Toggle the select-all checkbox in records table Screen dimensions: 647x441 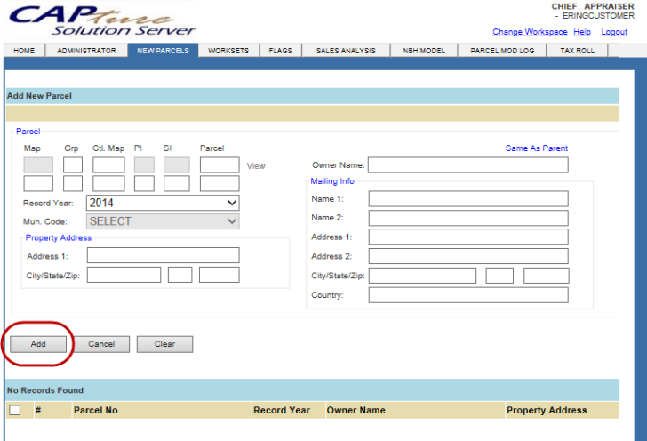pyautogui.click(x=15, y=410)
